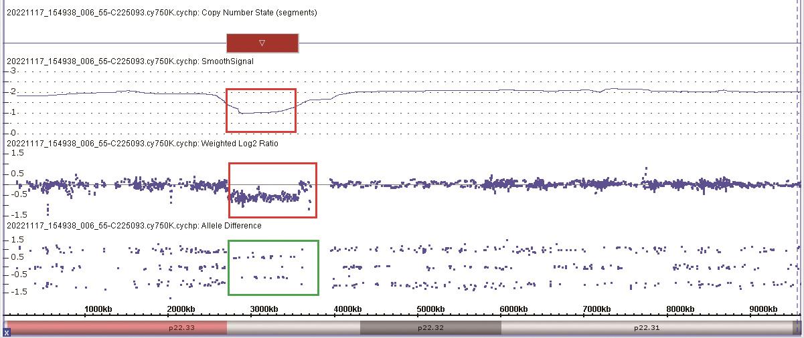Click the 4000kb ruler label
804x338 pixels.
(x=347, y=309)
